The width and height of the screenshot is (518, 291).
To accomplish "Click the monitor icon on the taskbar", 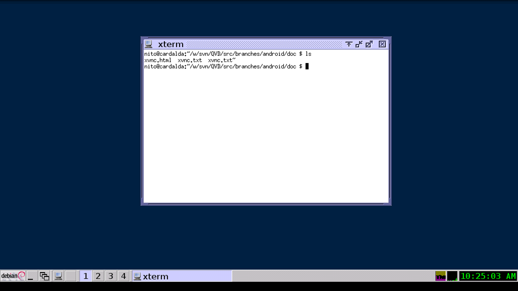I will [x=58, y=276].
